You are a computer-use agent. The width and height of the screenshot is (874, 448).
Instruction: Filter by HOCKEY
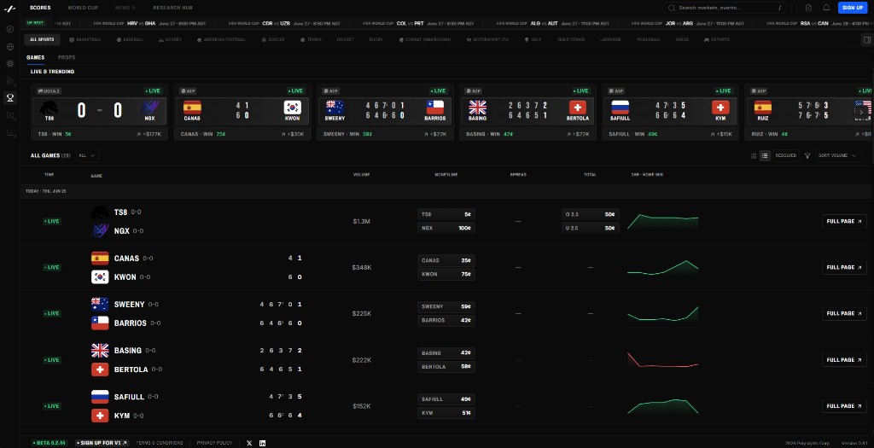point(170,39)
